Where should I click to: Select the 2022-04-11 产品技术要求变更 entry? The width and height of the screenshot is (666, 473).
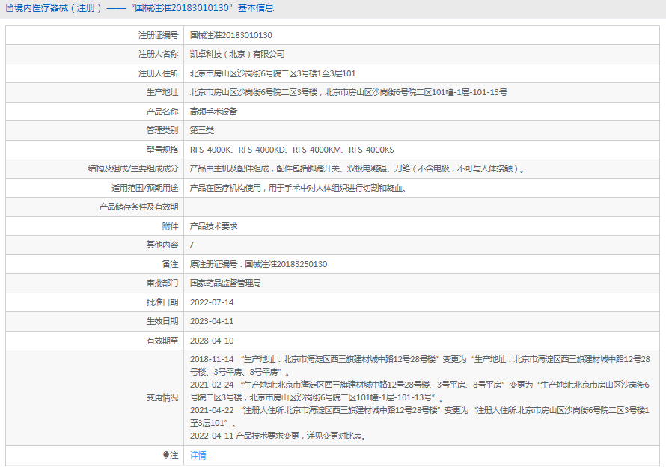(x=278, y=436)
